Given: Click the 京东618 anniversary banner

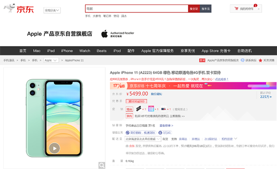Looking at the screenshot, I should click(x=193, y=86).
